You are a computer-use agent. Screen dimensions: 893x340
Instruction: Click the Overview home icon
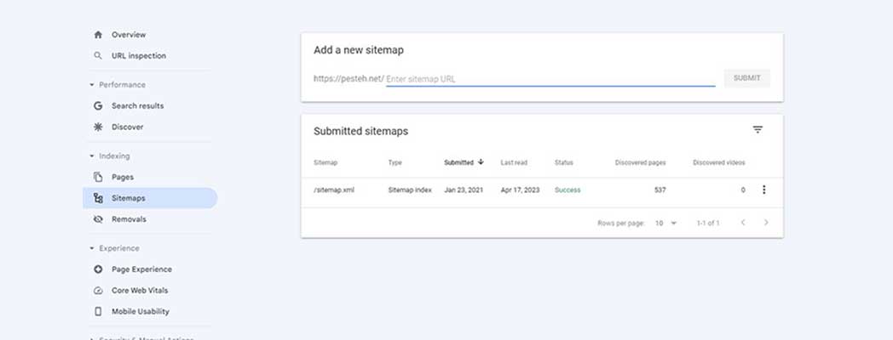pyautogui.click(x=98, y=35)
